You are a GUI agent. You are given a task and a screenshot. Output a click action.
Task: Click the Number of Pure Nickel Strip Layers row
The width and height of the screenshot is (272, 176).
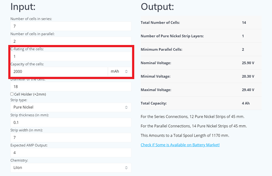pos(201,36)
